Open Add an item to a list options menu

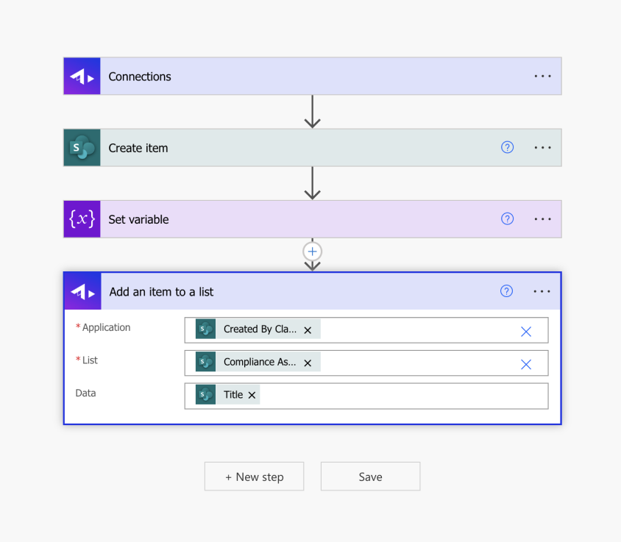point(542,291)
